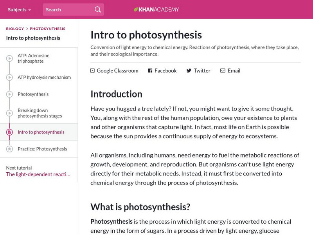The height and width of the screenshot is (235, 313).
Task: Click the search magnifier icon
Action: (x=97, y=9)
